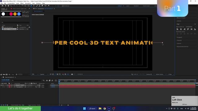This screenshot has height=111, width=198.
Task: Open the Animation menu
Action: [x=28, y=3]
